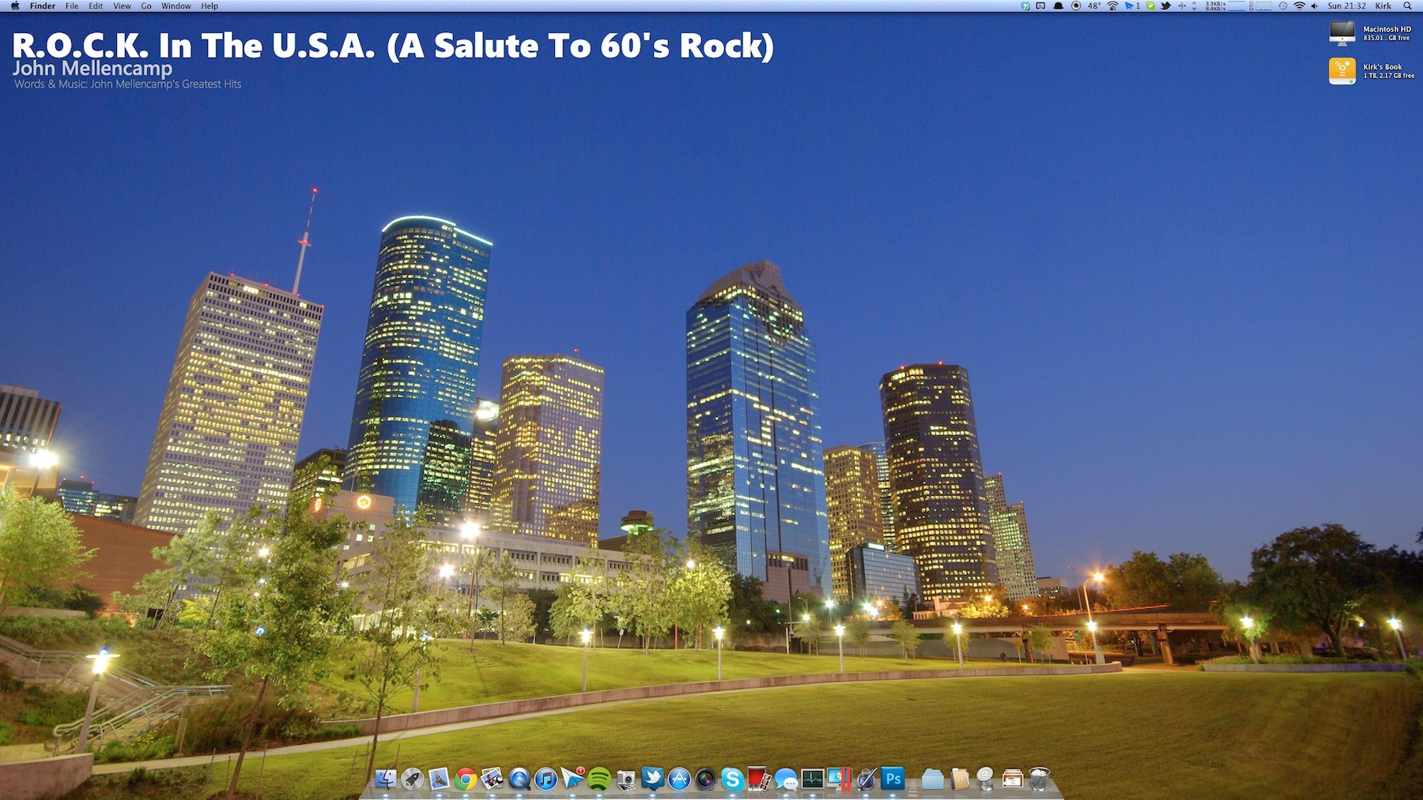Open the App Store in Dock

tap(679, 779)
